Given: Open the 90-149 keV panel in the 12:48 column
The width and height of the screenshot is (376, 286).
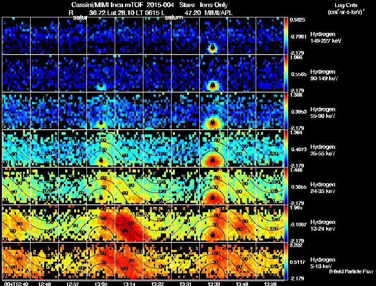Looking at the screenshot, I should coord(44,73).
